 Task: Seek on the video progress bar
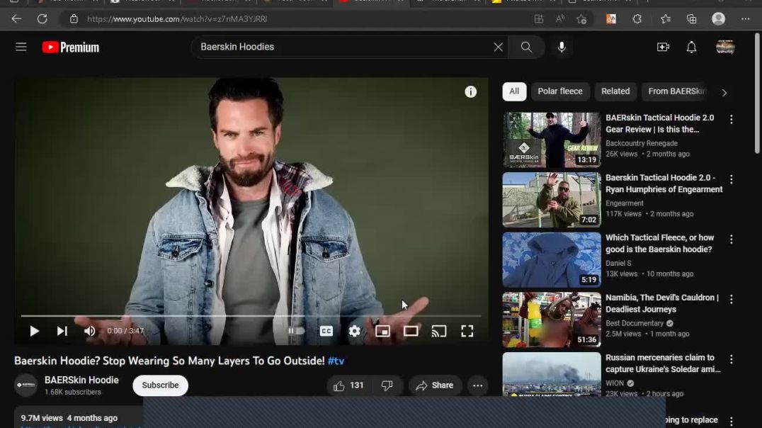[x=251, y=316]
